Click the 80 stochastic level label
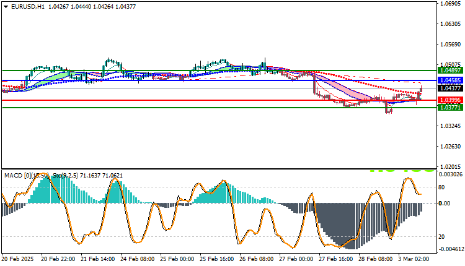 coord(441,187)
